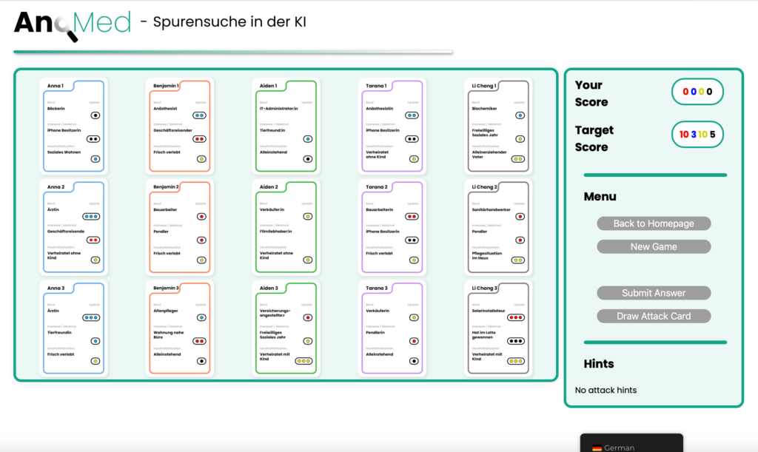Click the two yellow dots beside Alleinerziehender Vater
Image resolution: width=758 pixels, height=452 pixels.
[x=518, y=159]
